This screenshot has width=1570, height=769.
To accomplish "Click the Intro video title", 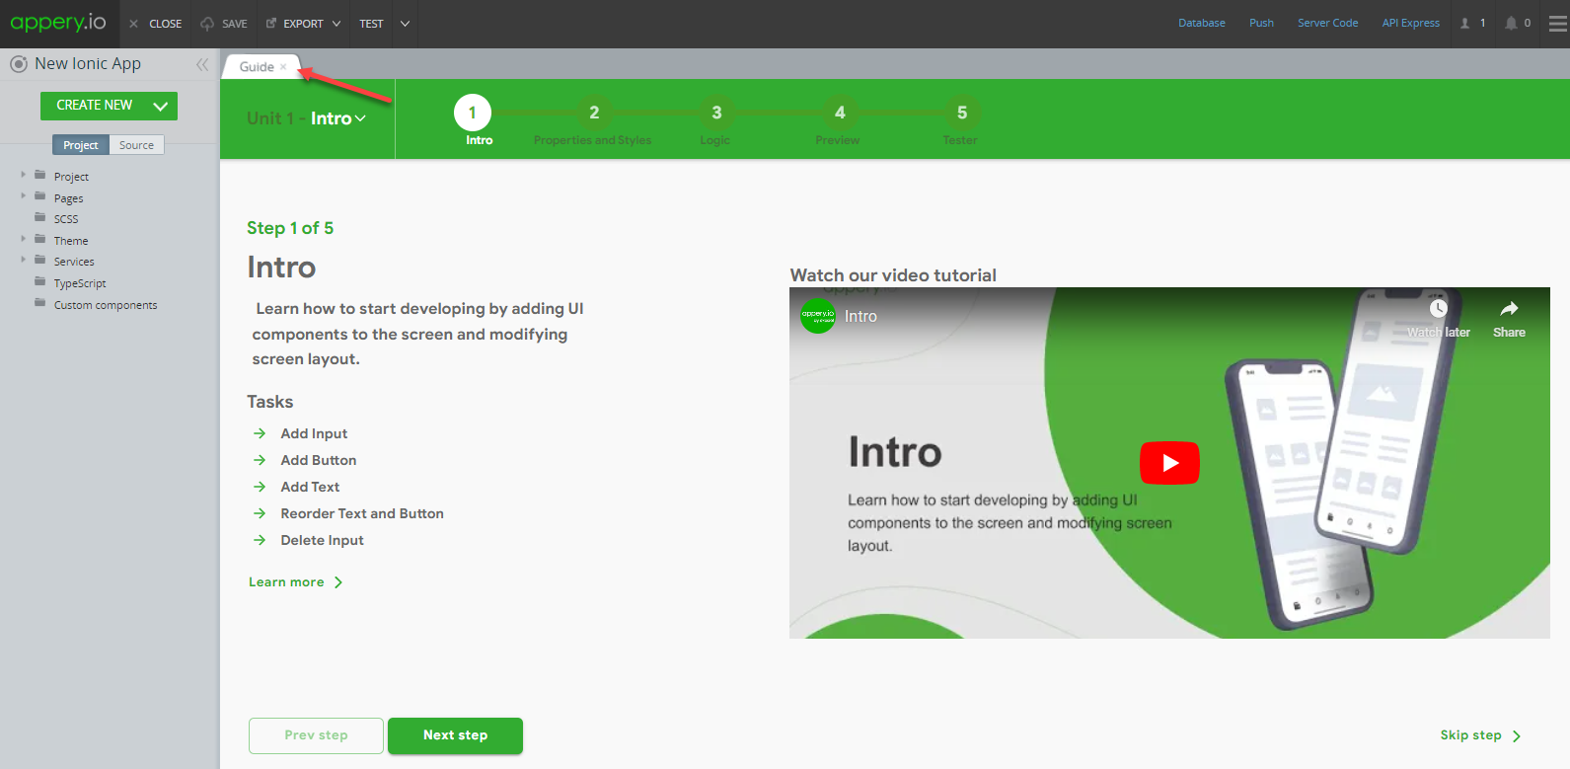I will pos(860,316).
